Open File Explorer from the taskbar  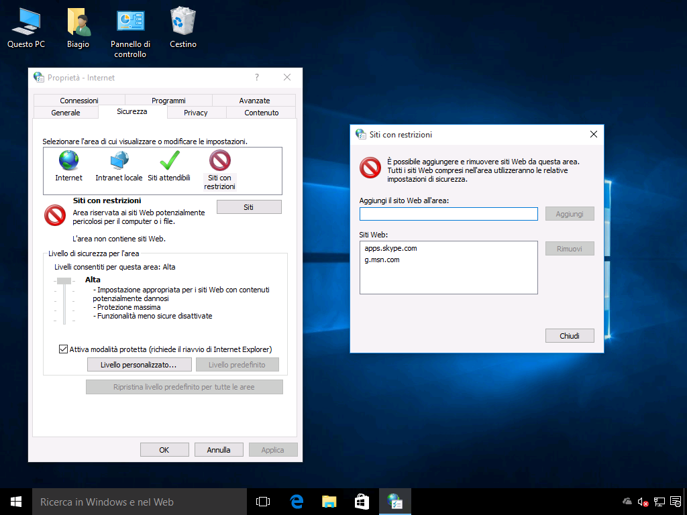click(329, 502)
